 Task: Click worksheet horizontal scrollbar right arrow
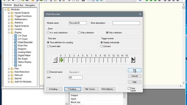click(181, 86)
